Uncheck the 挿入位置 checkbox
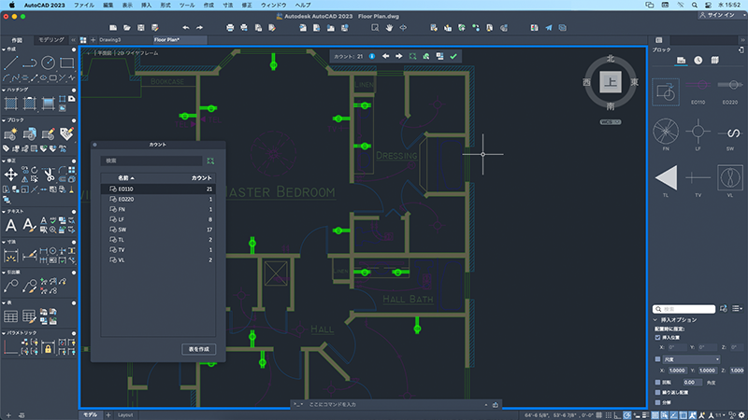The height and width of the screenshot is (420, 748). tap(657, 337)
